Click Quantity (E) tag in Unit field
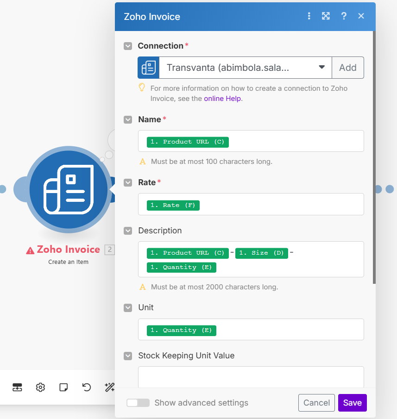Viewport: 397px width, 419px height. click(x=181, y=331)
